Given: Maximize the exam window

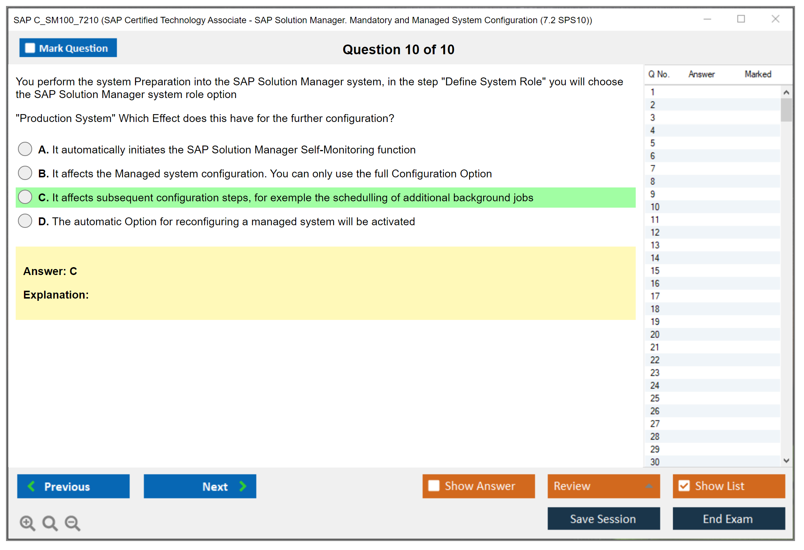Looking at the screenshot, I should [x=741, y=19].
